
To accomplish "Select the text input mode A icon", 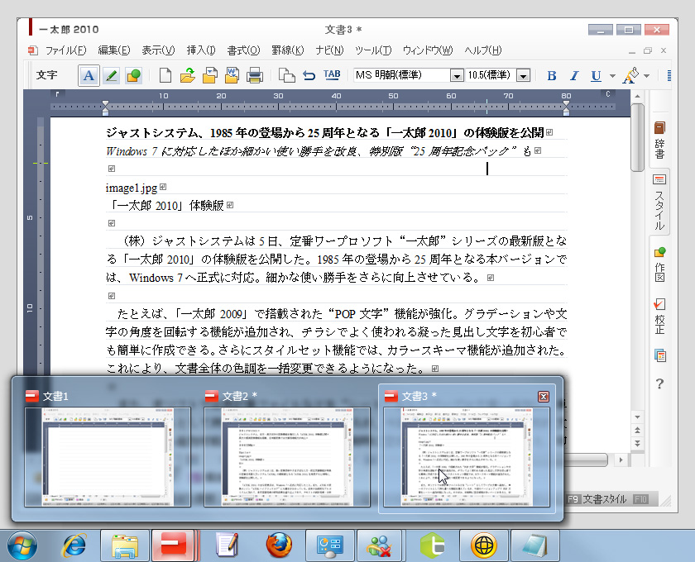I will click(89, 75).
